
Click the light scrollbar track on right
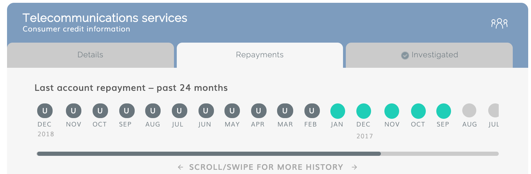tap(440, 153)
